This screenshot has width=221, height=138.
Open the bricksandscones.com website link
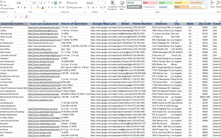click(44, 28)
